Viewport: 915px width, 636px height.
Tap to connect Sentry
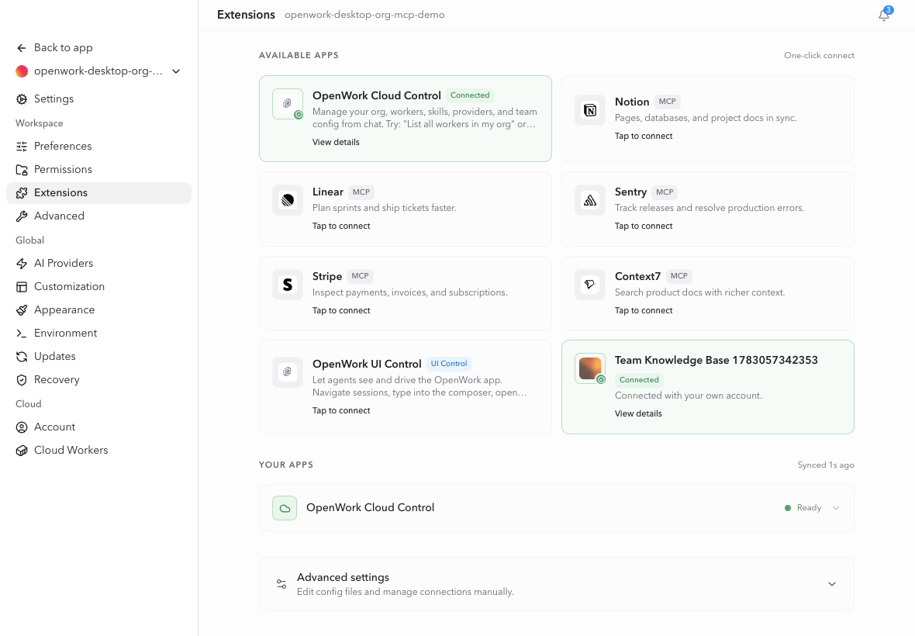point(643,226)
